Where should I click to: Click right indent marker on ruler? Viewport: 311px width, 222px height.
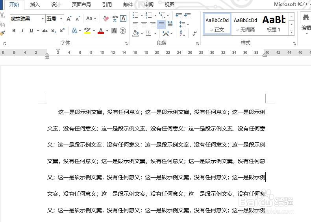(265, 55)
